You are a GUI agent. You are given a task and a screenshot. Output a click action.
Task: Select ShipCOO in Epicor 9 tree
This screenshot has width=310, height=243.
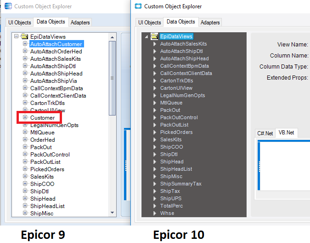42,184
